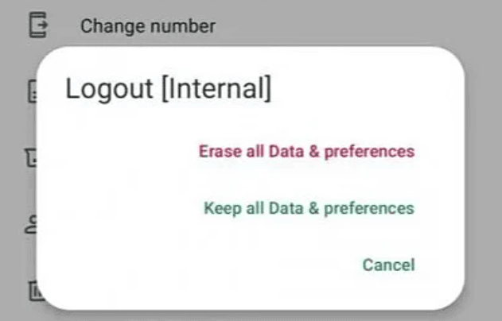Screen dimensions: 502x321
Task: Tap dimmed backdrop right of Change number
Action: 358,24
